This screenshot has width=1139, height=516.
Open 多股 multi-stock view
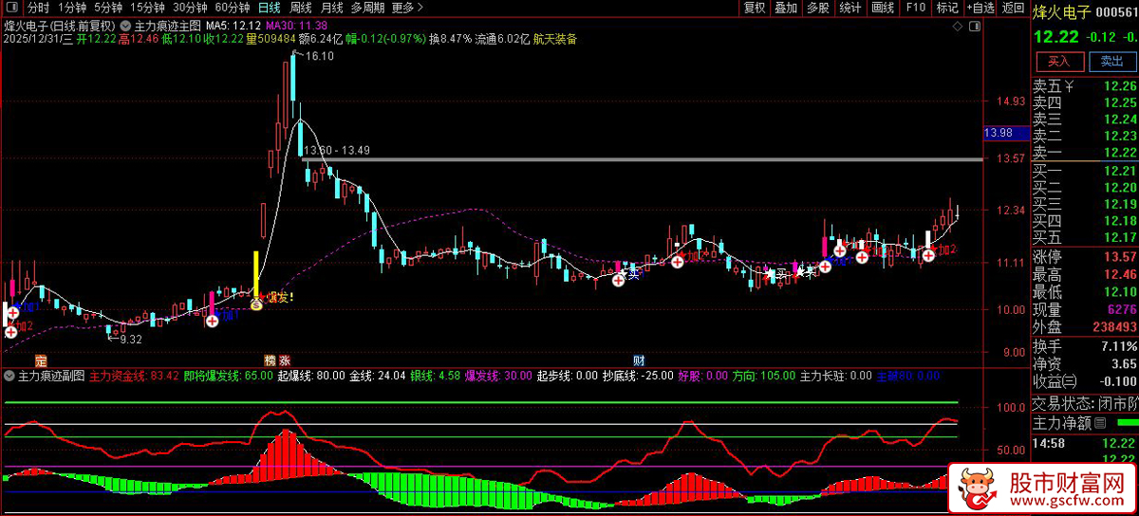(x=818, y=8)
